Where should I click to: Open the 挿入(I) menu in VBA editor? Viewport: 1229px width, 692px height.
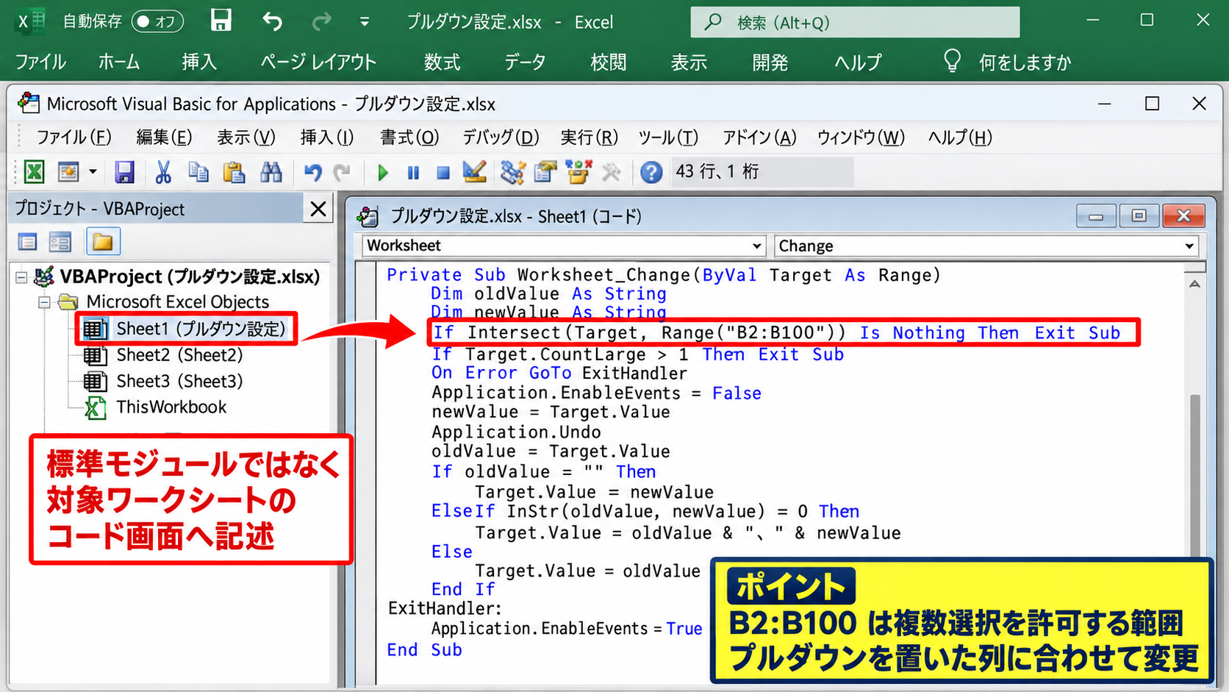click(x=327, y=138)
